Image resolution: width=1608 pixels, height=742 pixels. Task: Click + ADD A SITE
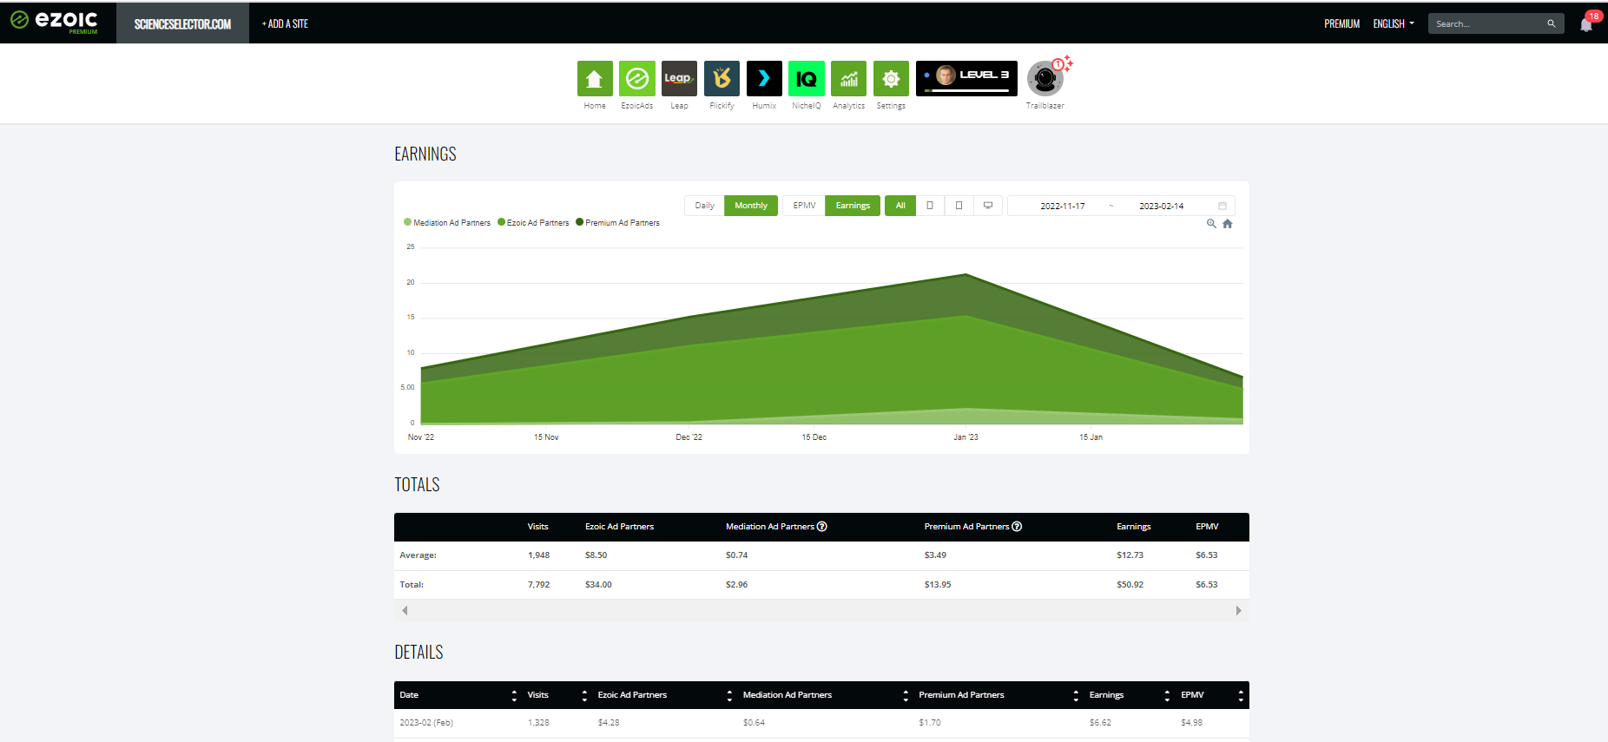click(x=285, y=23)
